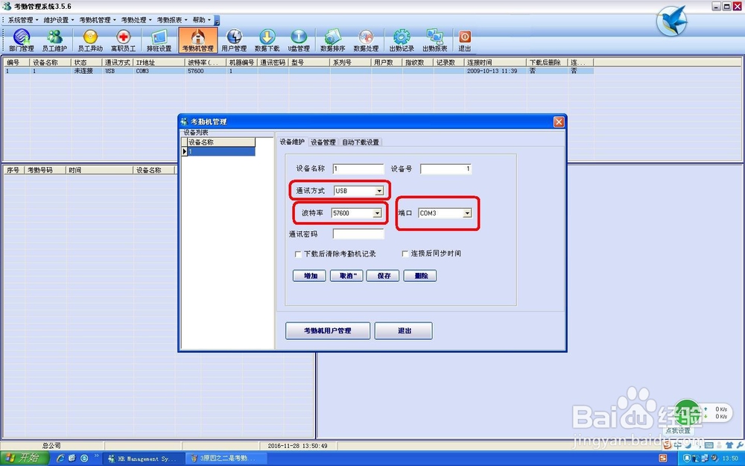The width and height of the screenshot is (745, 466).
Task: Switch to the 设备管理 tab
Action: click(x=323, y=142)
